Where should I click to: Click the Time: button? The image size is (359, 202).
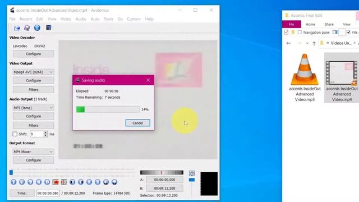(22, 193)
